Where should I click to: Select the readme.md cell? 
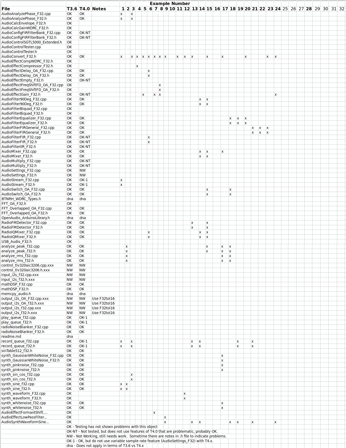pos(33,336)
